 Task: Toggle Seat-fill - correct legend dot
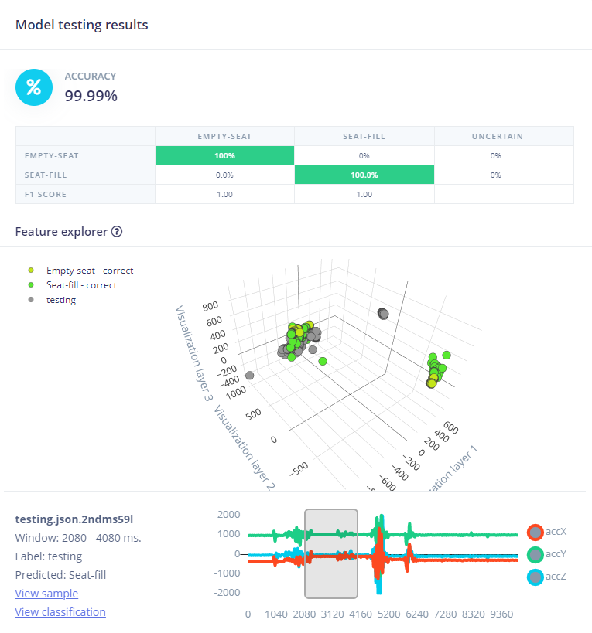coord(31,285)
